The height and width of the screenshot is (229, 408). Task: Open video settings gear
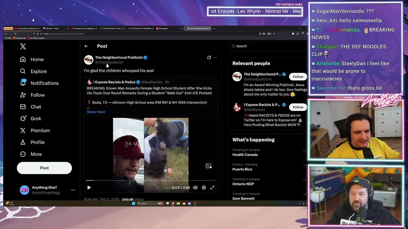pos(204,188)
